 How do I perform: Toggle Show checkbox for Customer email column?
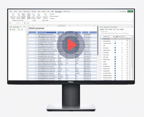pos(115,43)
